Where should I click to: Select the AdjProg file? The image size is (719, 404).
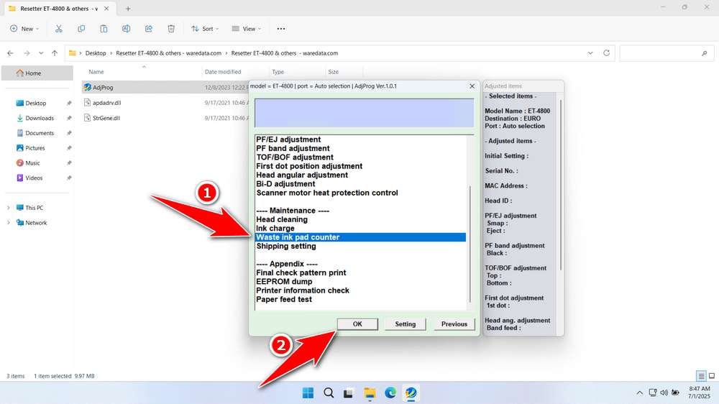point(103,87)
